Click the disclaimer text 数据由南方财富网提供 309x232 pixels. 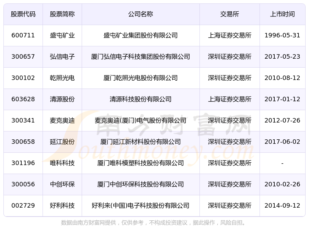tap(89, 223)
